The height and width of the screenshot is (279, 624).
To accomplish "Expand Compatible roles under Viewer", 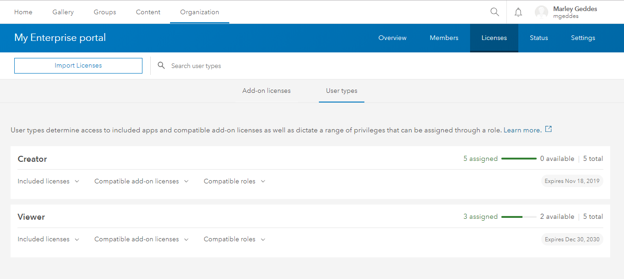I will tap(234, 239).
